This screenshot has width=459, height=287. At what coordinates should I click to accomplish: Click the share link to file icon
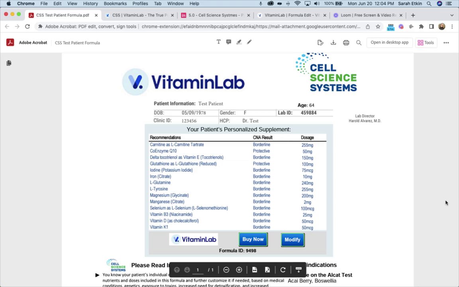[x=320, y=43]
